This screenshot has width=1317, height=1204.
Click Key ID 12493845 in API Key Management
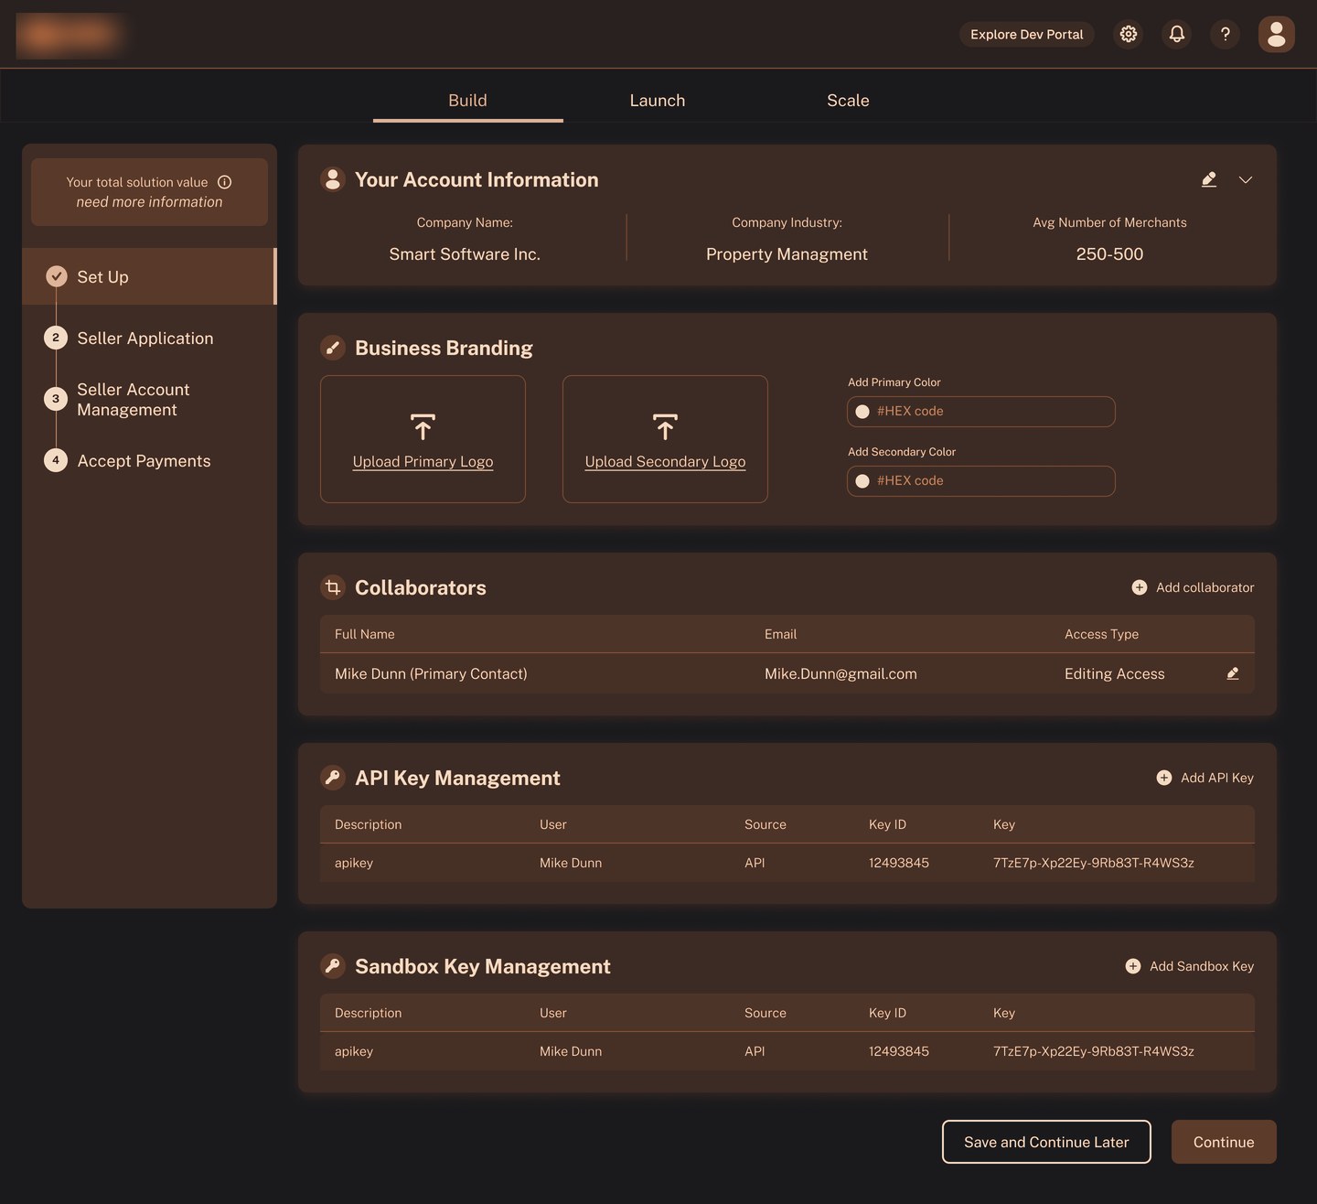click(899, 863)
